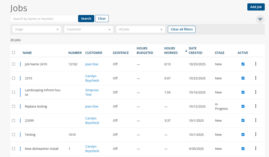Screen dimensions: 269x157
Task: Click the job name 'New dishwasher install'
Action: 41,149
